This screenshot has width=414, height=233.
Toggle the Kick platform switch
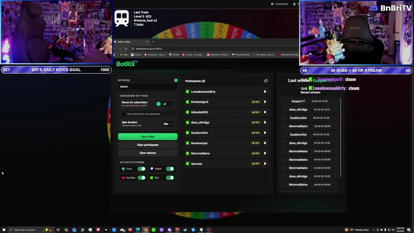[x=170, y=178]
